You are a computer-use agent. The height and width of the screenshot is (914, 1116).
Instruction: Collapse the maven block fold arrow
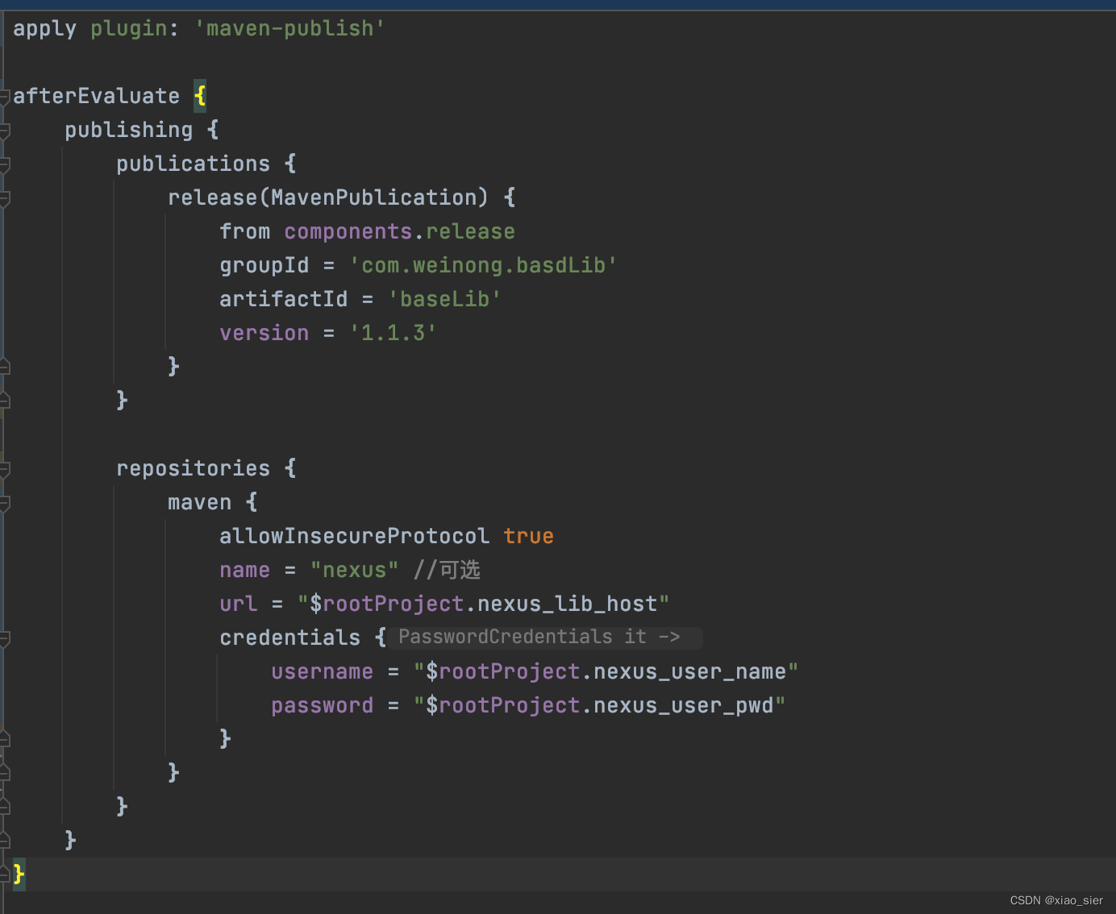(5, 501)
